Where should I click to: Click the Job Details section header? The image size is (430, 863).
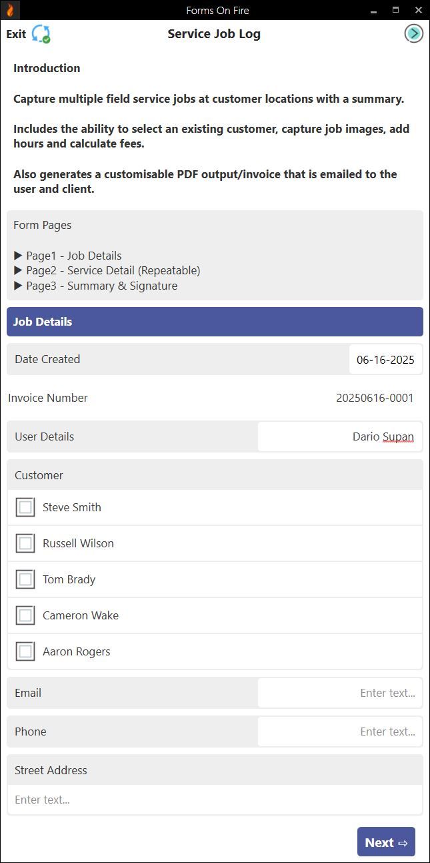(x=215, y=322)
